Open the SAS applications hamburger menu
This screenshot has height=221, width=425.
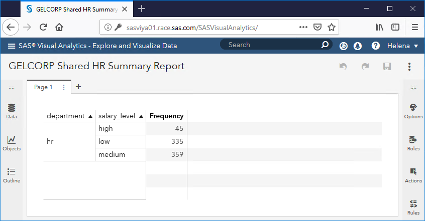pyautogui.click(x=11, y=46)
